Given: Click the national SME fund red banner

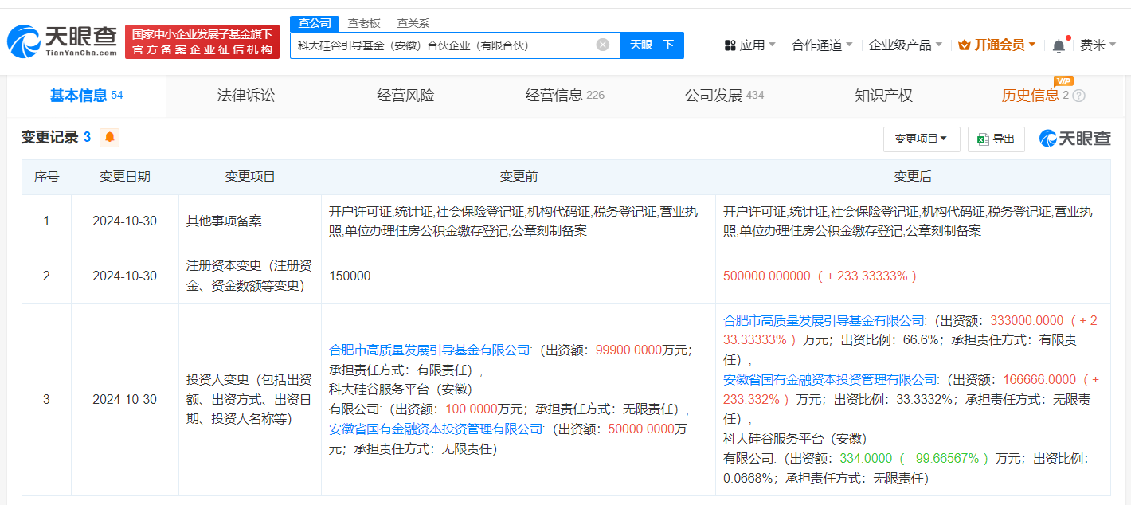Looking at the screenshot, I should pos(202,42).
